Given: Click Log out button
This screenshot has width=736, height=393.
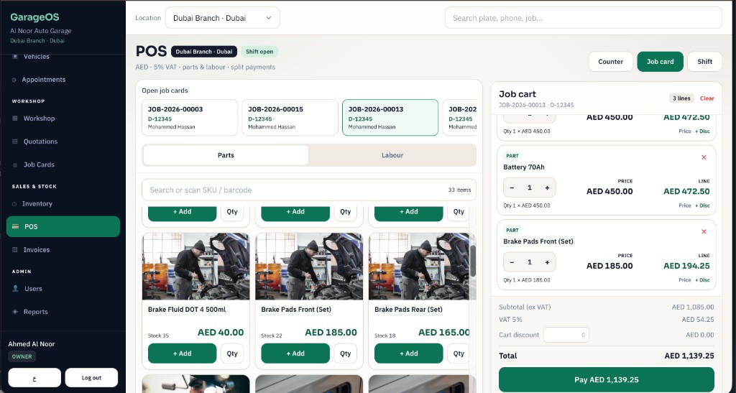Looking at the screenshot, I should (x=91, y=377).
